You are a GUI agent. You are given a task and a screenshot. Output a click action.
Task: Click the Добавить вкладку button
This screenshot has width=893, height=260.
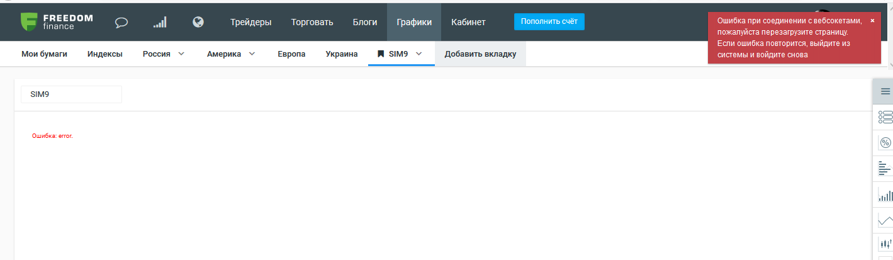click(480, 54)
